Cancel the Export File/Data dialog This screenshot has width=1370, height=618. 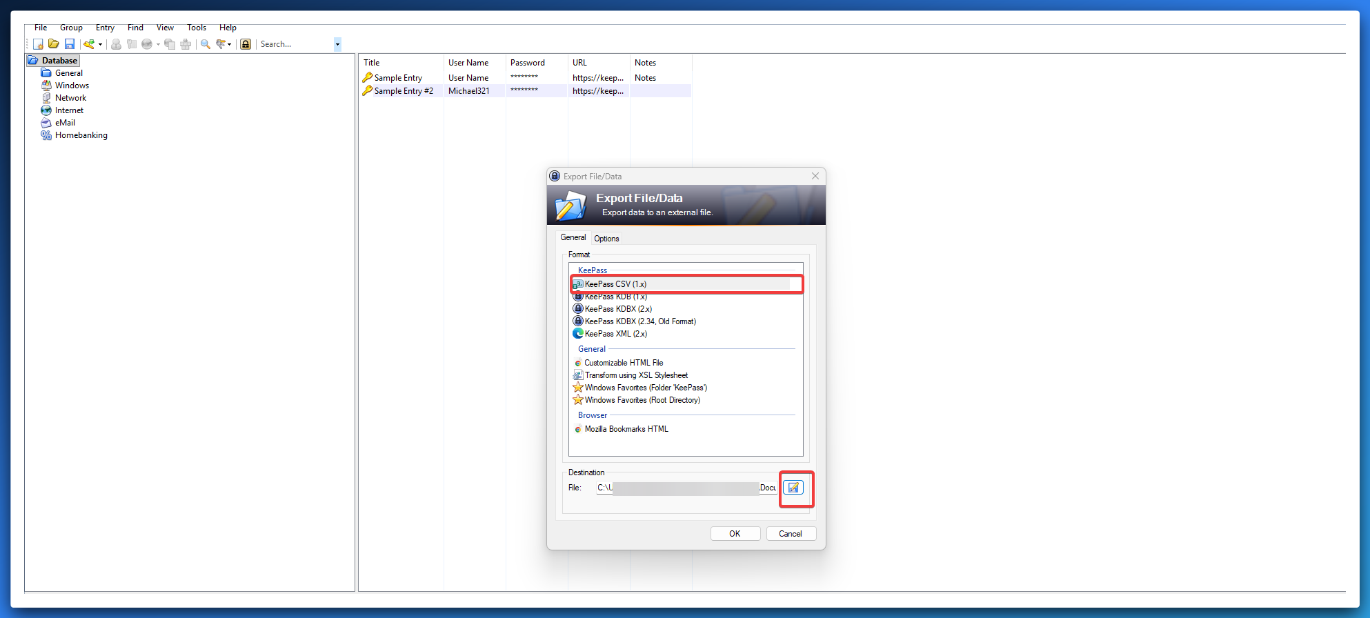coord(791,534)
